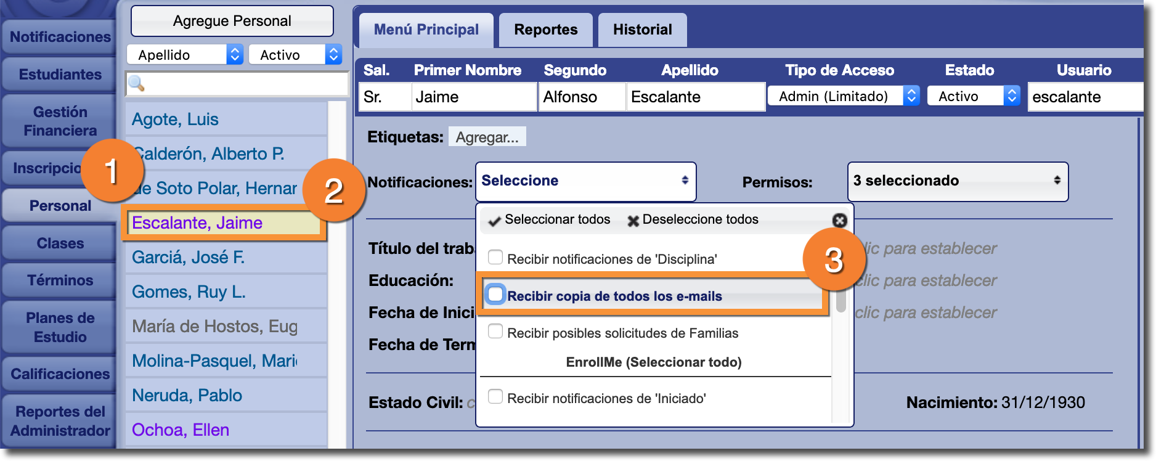Open the Permisos '3 seleccionado' dropdown
Image resolution: width=1156 pixels, height=461 pixels.
click(957, 181)
